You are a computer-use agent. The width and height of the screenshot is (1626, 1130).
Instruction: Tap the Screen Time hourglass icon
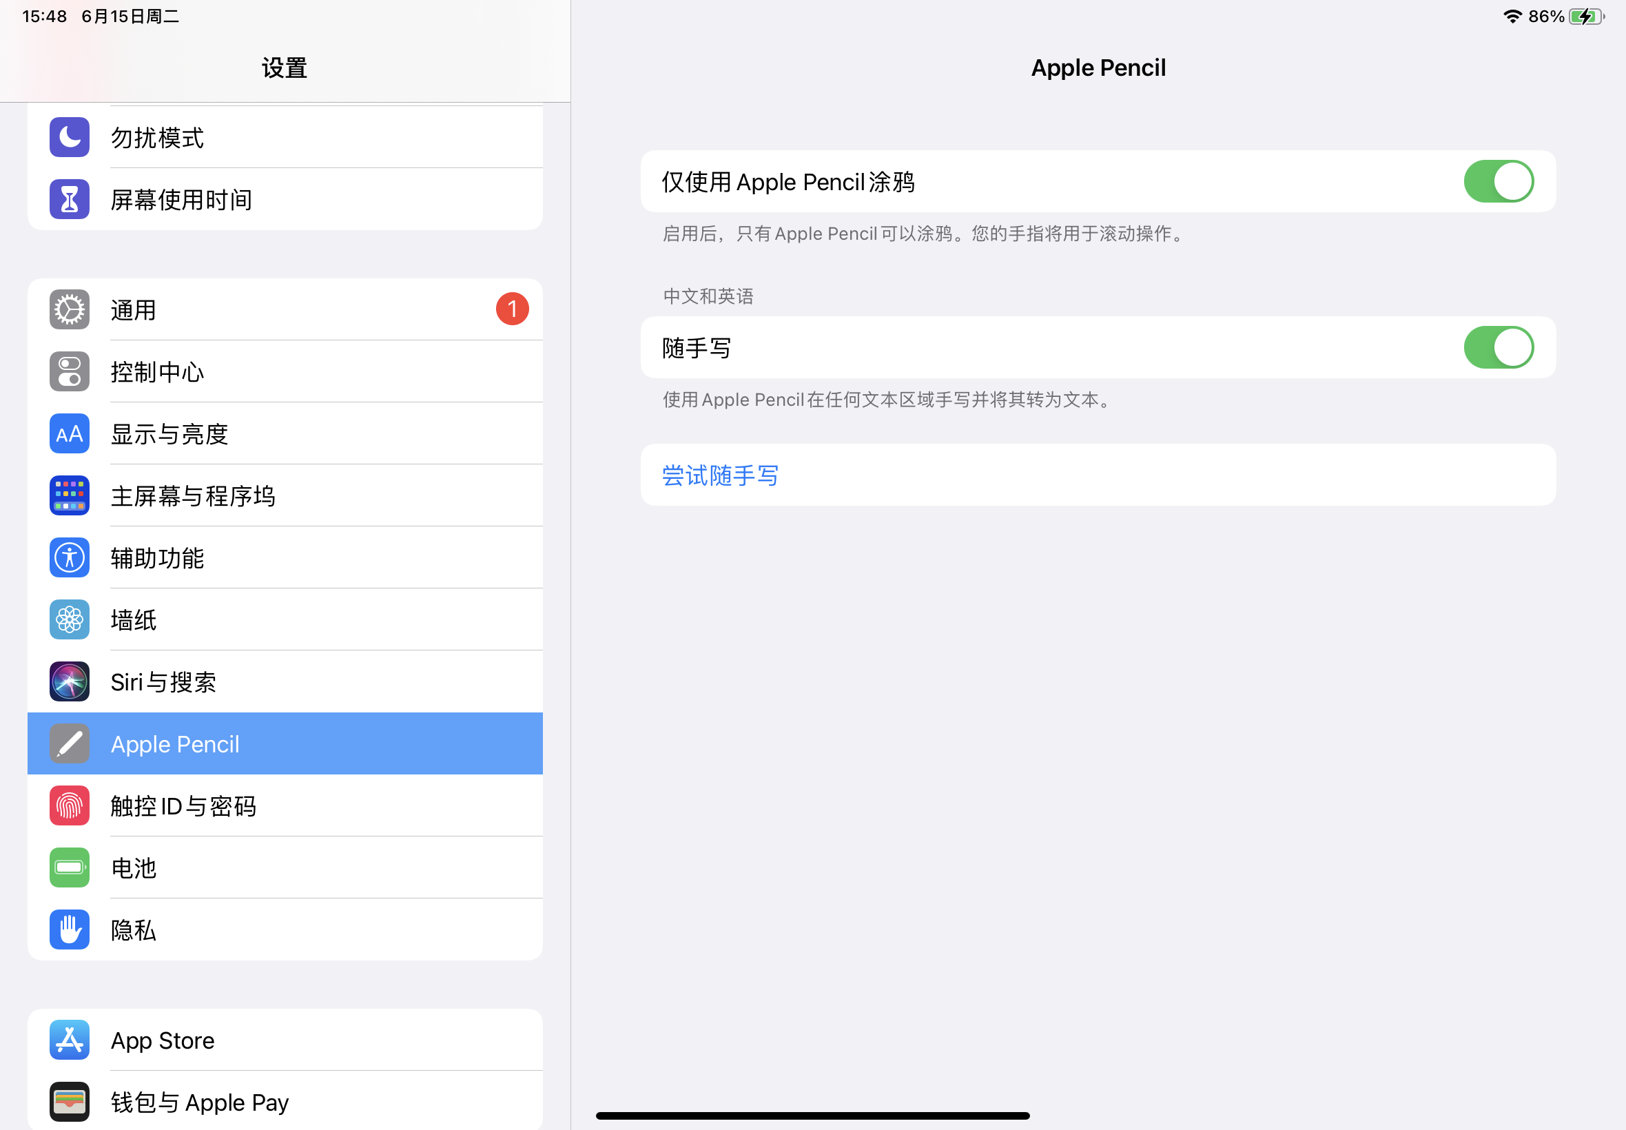[70, 200]
